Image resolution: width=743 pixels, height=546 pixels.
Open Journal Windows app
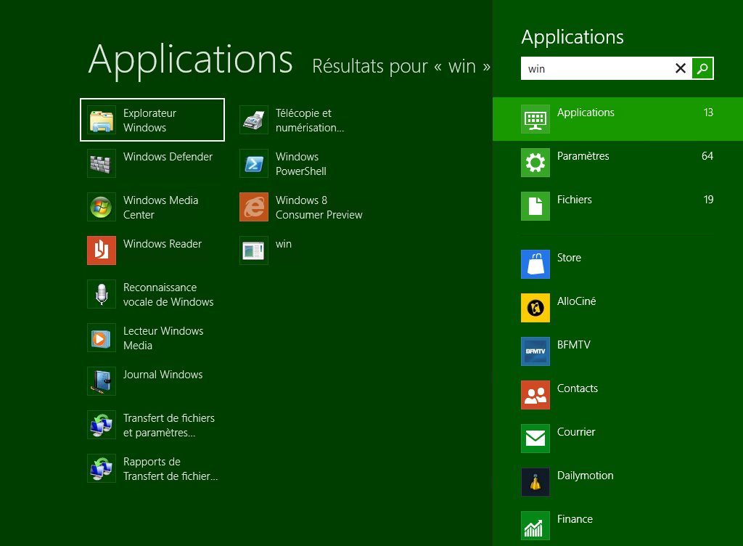152,381
